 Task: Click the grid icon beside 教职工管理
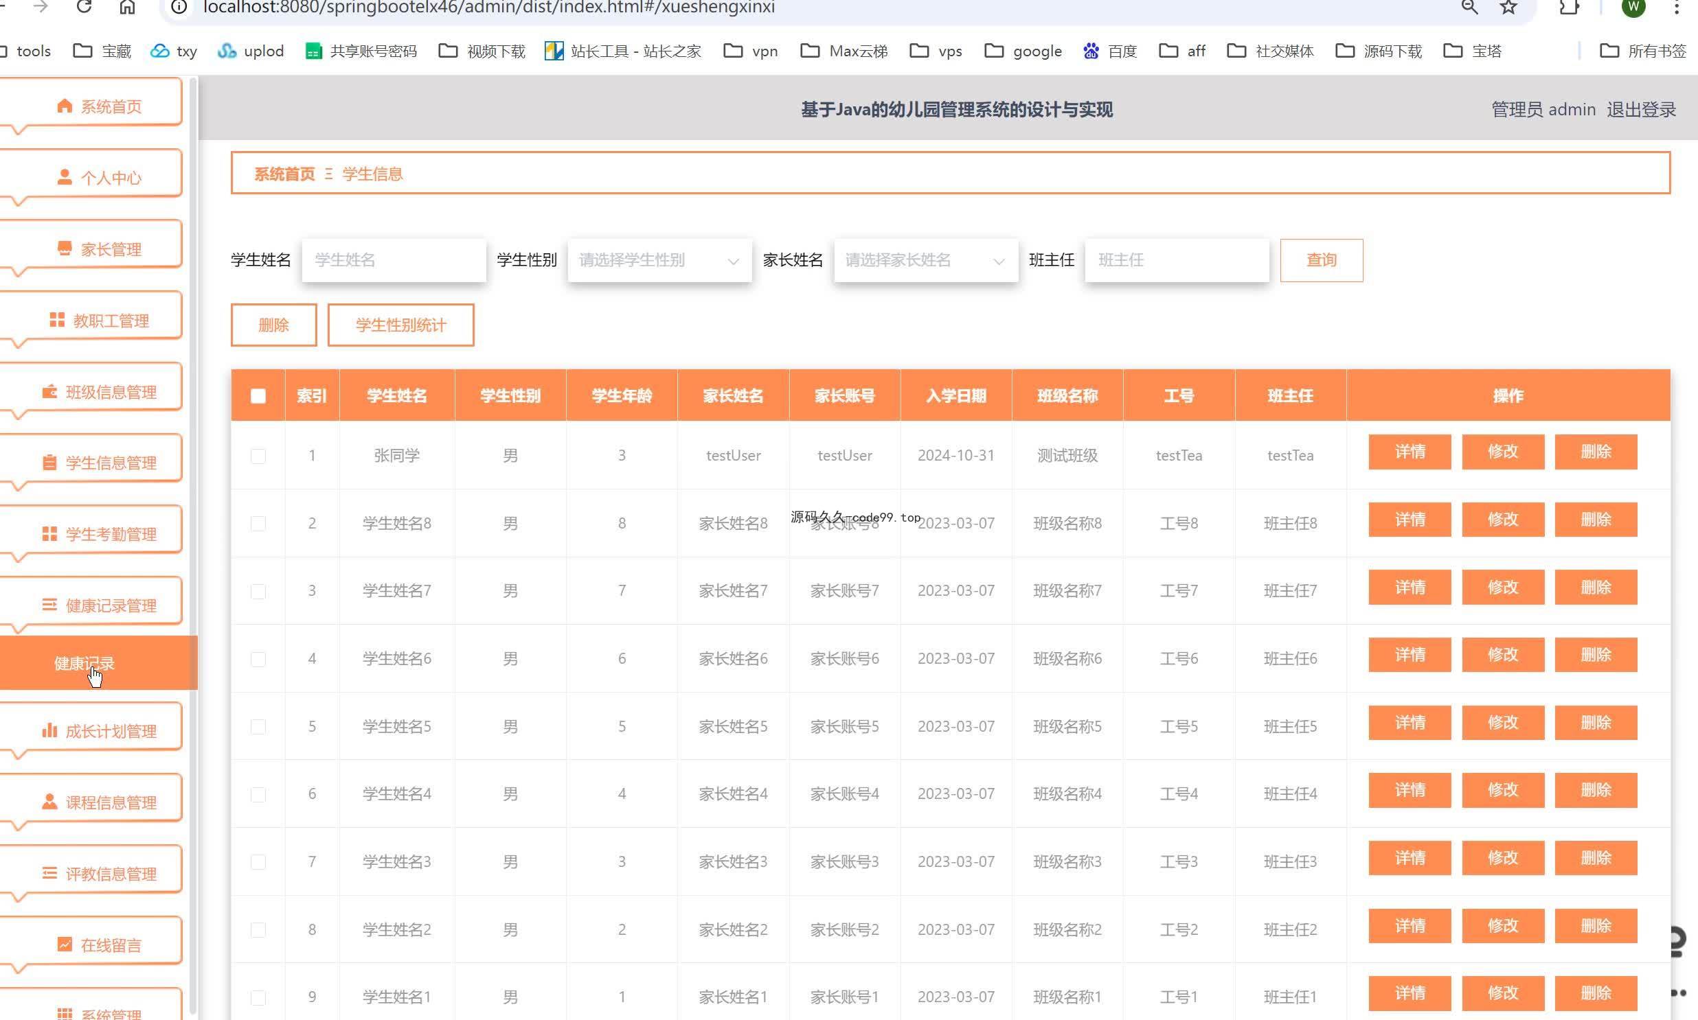[57, 321]
